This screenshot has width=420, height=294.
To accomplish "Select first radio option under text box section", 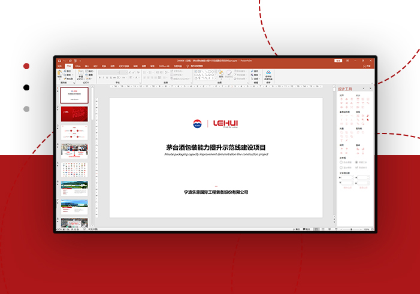I will point(342,162).
